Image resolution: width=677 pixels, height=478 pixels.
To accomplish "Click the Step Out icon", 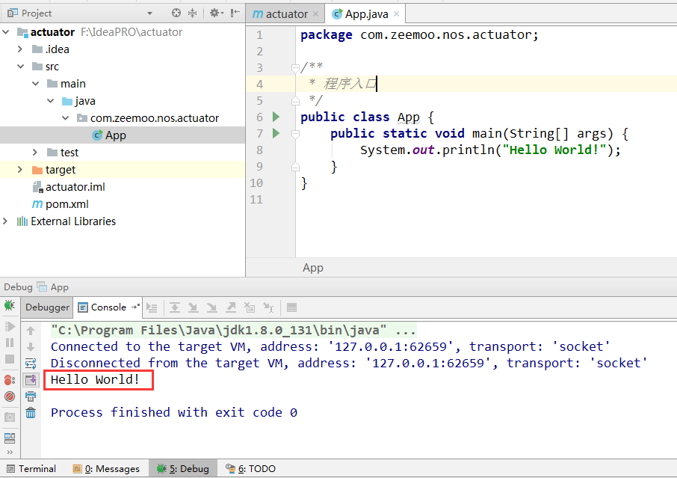I will [x=231, y=307].
